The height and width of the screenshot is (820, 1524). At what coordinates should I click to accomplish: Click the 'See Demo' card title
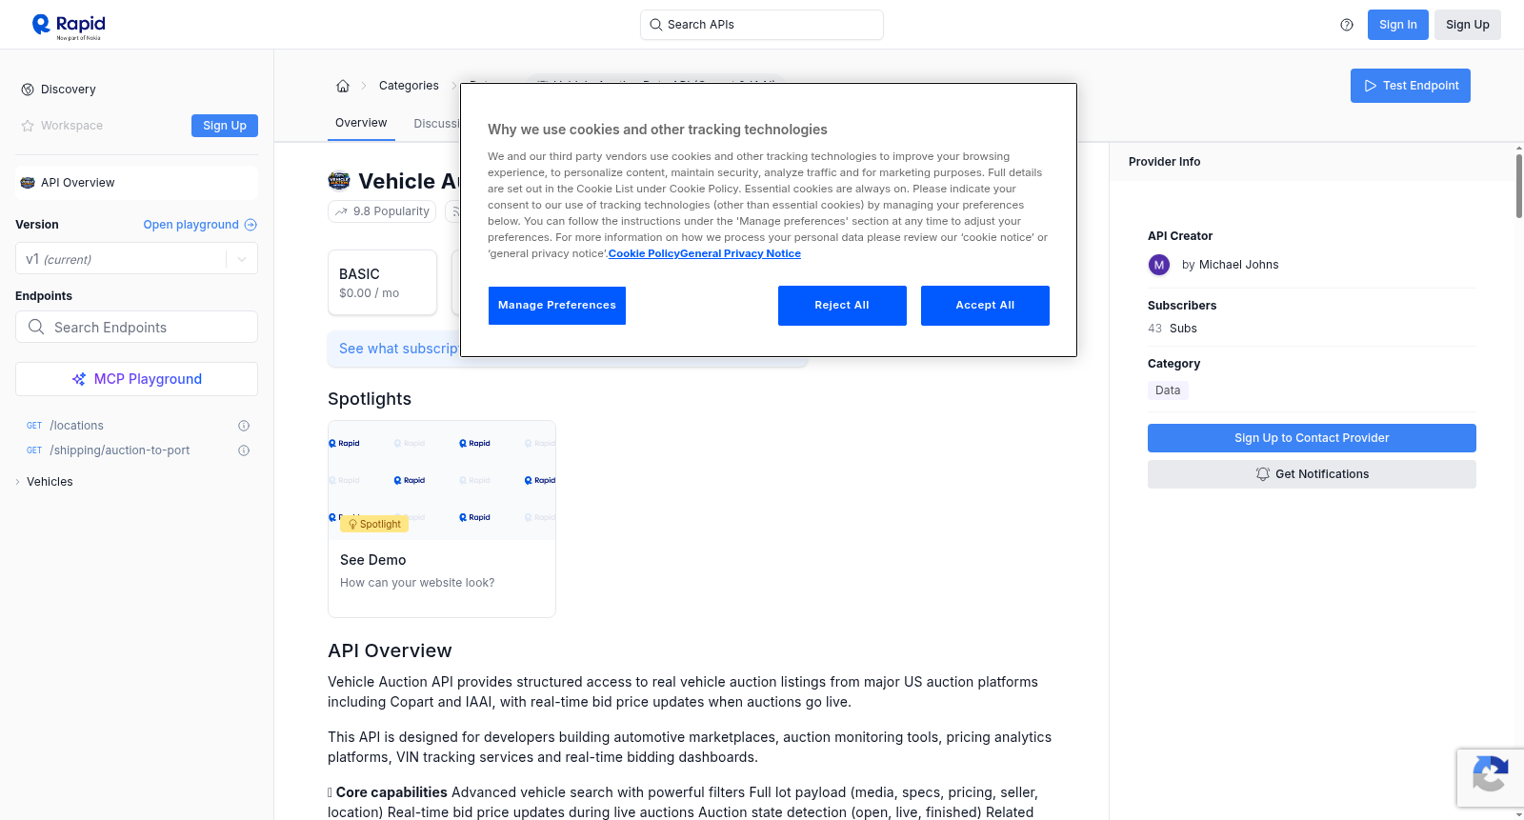[373, 560]
